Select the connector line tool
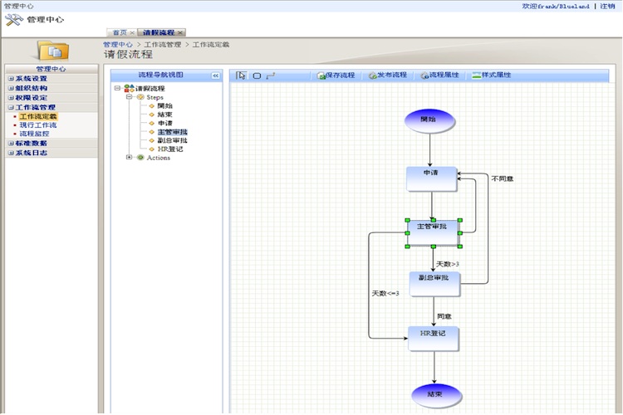Screen dimensions: 623x415 click(271, 76)
